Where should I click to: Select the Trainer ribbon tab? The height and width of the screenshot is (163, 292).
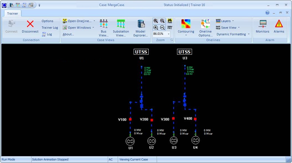pyautogui.click(x=12, y=13)
